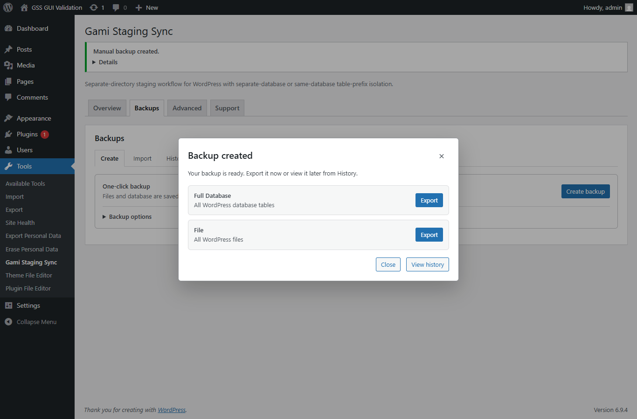This screenshot has width=637, height=419.
Task: Open the site home icon in admin bar
Action: [x=24, y=7]
